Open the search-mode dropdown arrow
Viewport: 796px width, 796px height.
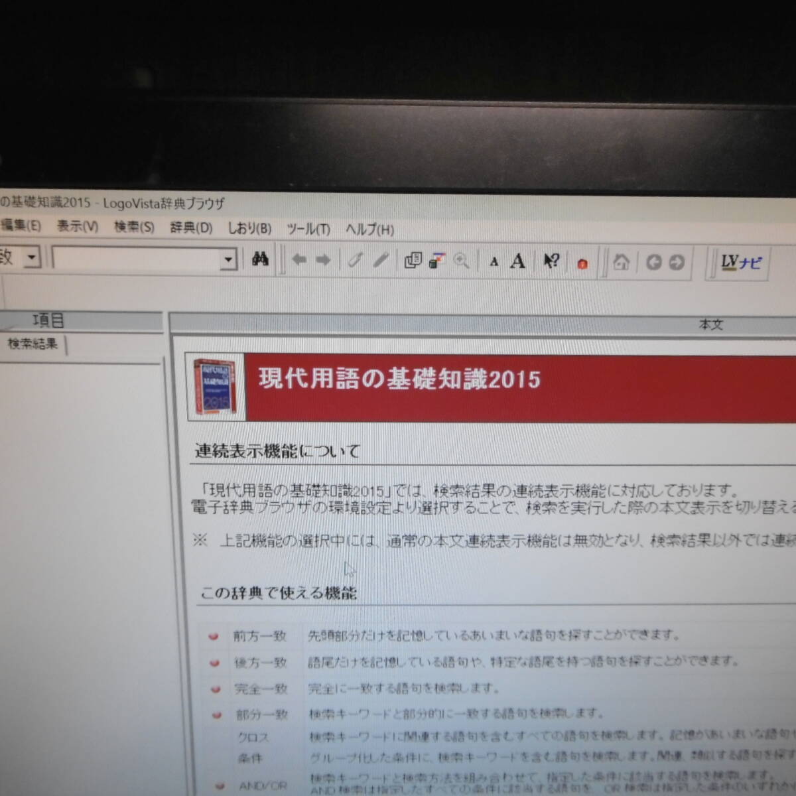pos(31,257)
